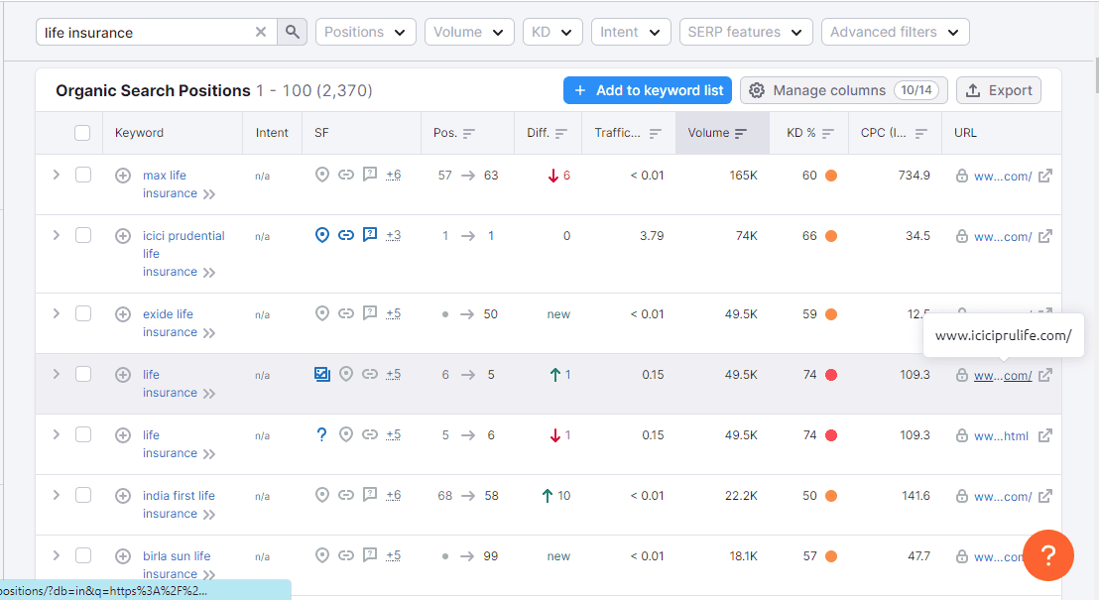Check the max life insurance row
The height and width of the screenshot is (600, 1099).
[83, 175]
